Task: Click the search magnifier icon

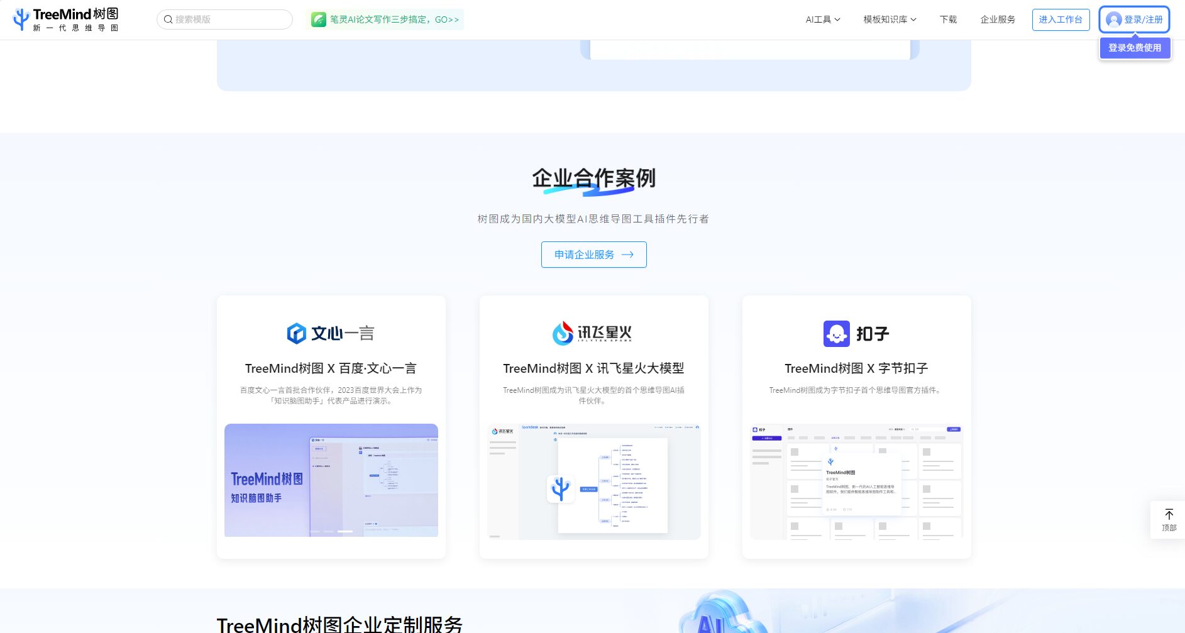Action: [x=168, y=19]
